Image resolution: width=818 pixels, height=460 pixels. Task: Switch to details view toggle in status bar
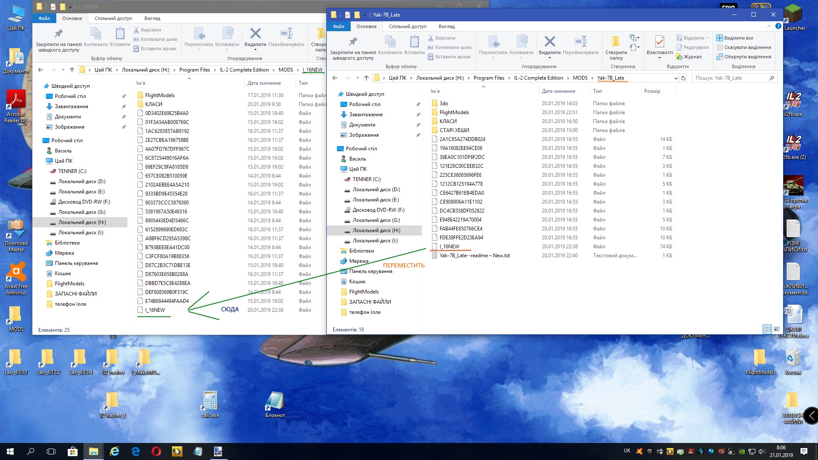click(x=767, y=329)
